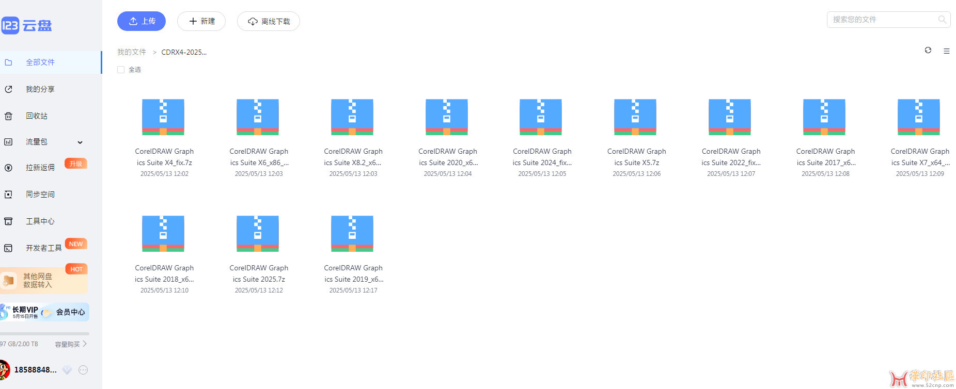Select CorelDRAW Suite X8.2 archive icon

[352, 117]
